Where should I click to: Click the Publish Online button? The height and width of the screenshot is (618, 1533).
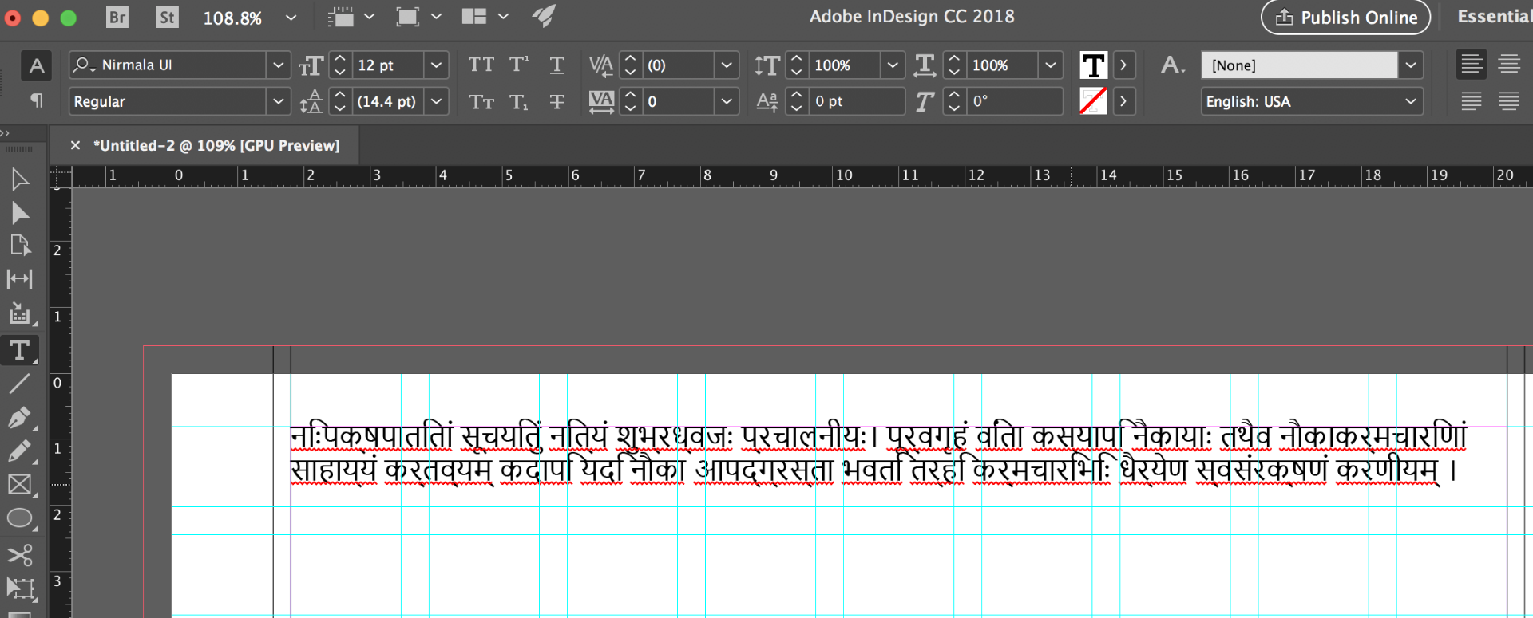coord(1345,18)
